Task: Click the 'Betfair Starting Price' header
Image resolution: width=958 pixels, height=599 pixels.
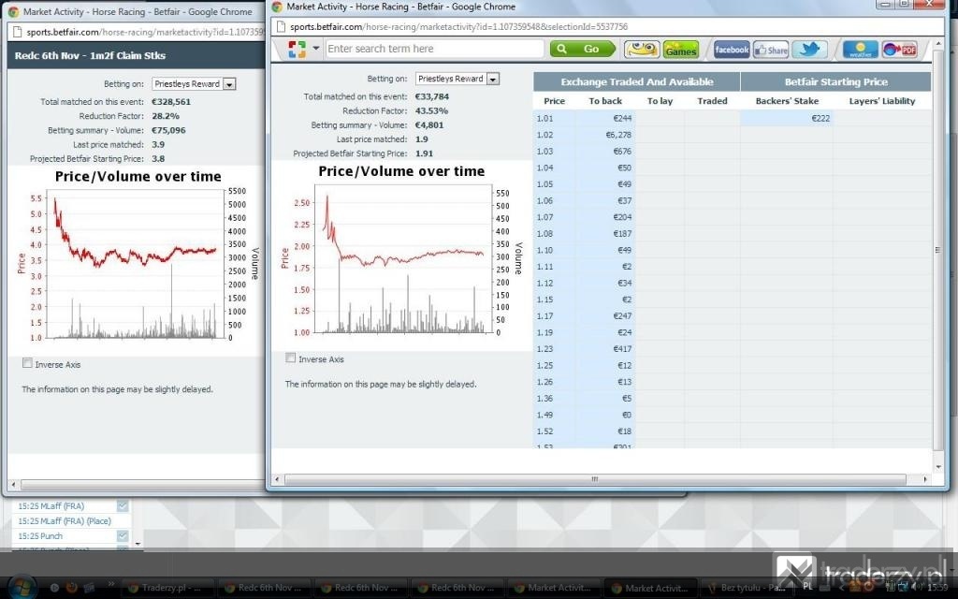Action: [x=835, y=82]
